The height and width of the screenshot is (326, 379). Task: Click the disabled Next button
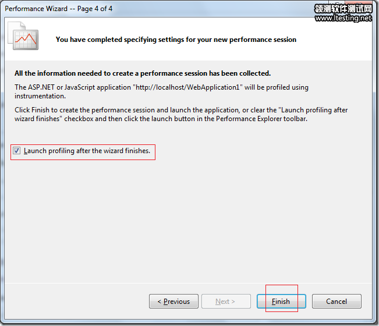[226, 302]
